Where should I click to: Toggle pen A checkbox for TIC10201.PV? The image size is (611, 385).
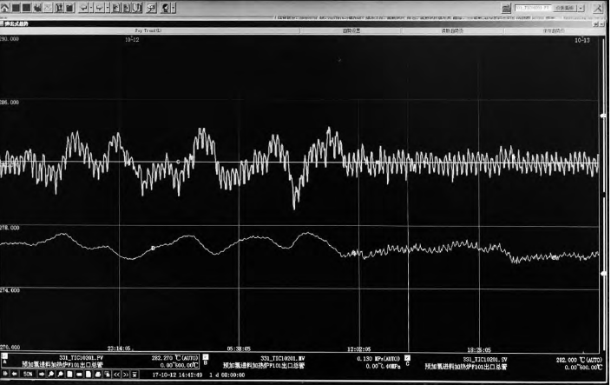pos(4,356)
